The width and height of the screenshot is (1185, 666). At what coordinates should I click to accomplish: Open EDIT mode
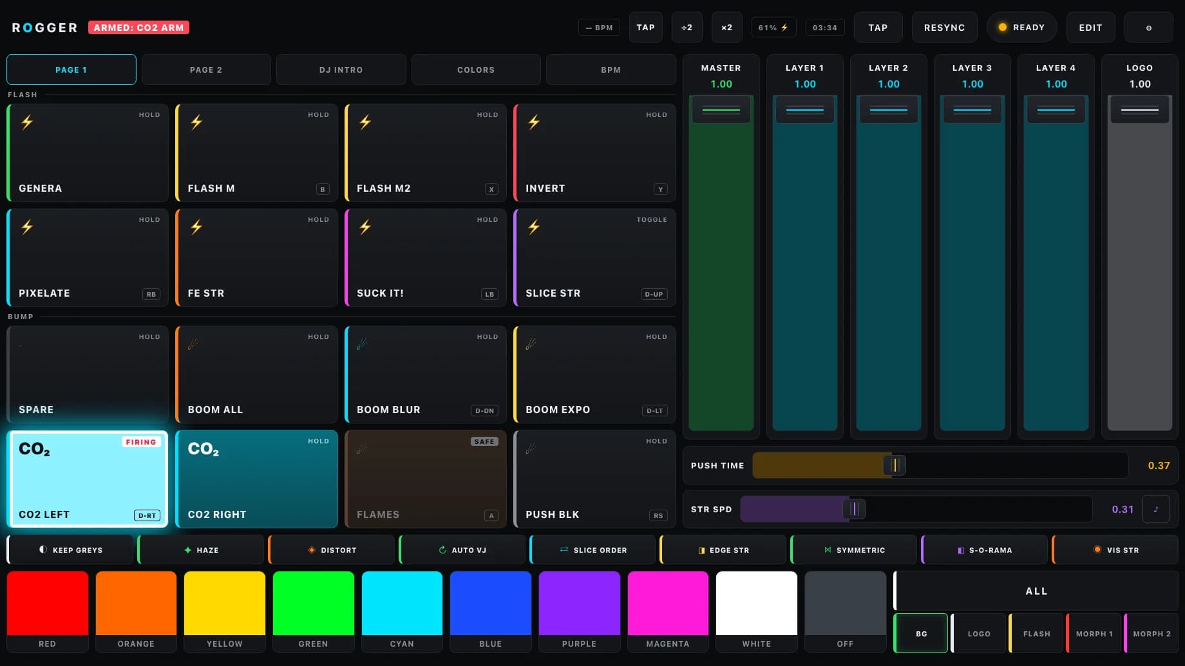click(x=1090, y=28)
